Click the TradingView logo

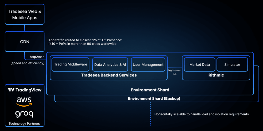point(24,90)
